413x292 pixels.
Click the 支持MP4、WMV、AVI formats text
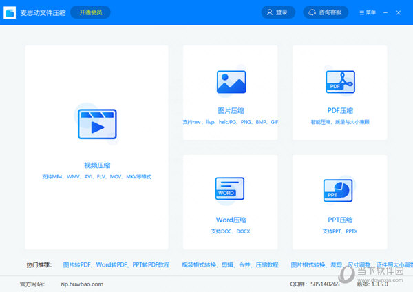(x=97, y=176)
